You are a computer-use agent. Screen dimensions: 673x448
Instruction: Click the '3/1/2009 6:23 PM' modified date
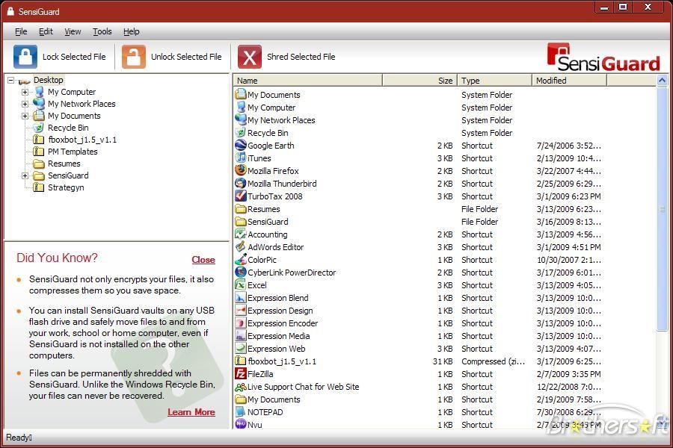pos(569,196)
